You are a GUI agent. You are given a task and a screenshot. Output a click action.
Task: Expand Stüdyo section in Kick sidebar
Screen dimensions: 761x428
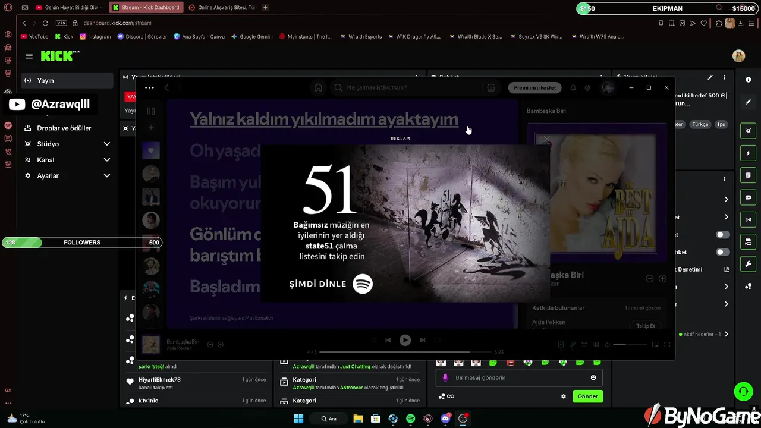click(x=107, y=144)
